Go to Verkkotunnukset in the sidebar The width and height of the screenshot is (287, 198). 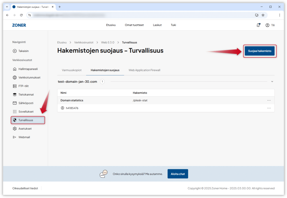tap(29, 78)
